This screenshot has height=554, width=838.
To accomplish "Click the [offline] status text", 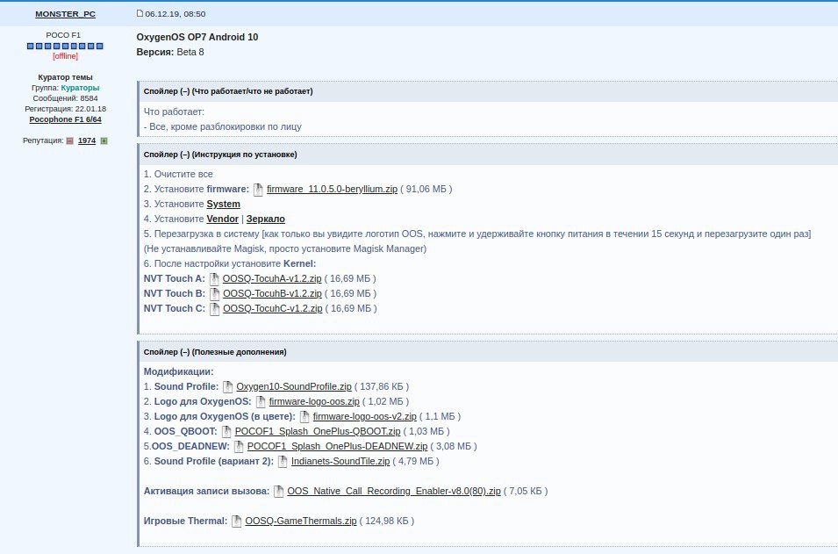I will click(65, 57).
